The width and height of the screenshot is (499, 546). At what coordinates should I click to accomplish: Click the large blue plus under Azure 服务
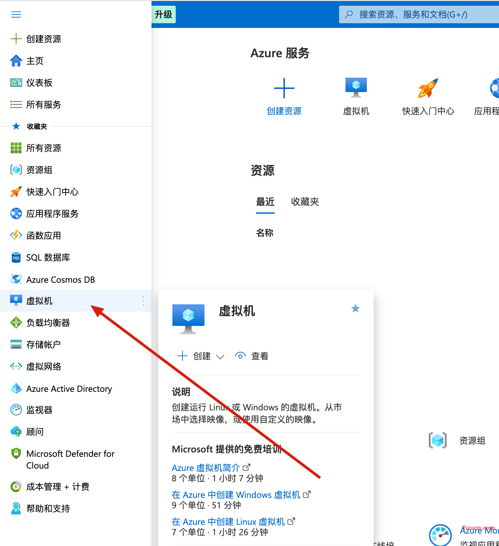(x=284, y=88)
